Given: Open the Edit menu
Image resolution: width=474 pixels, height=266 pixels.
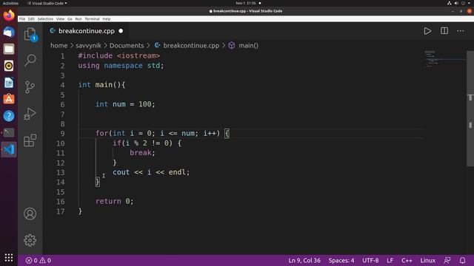Looking at the screenshot, I should click(x=31, y=18).
